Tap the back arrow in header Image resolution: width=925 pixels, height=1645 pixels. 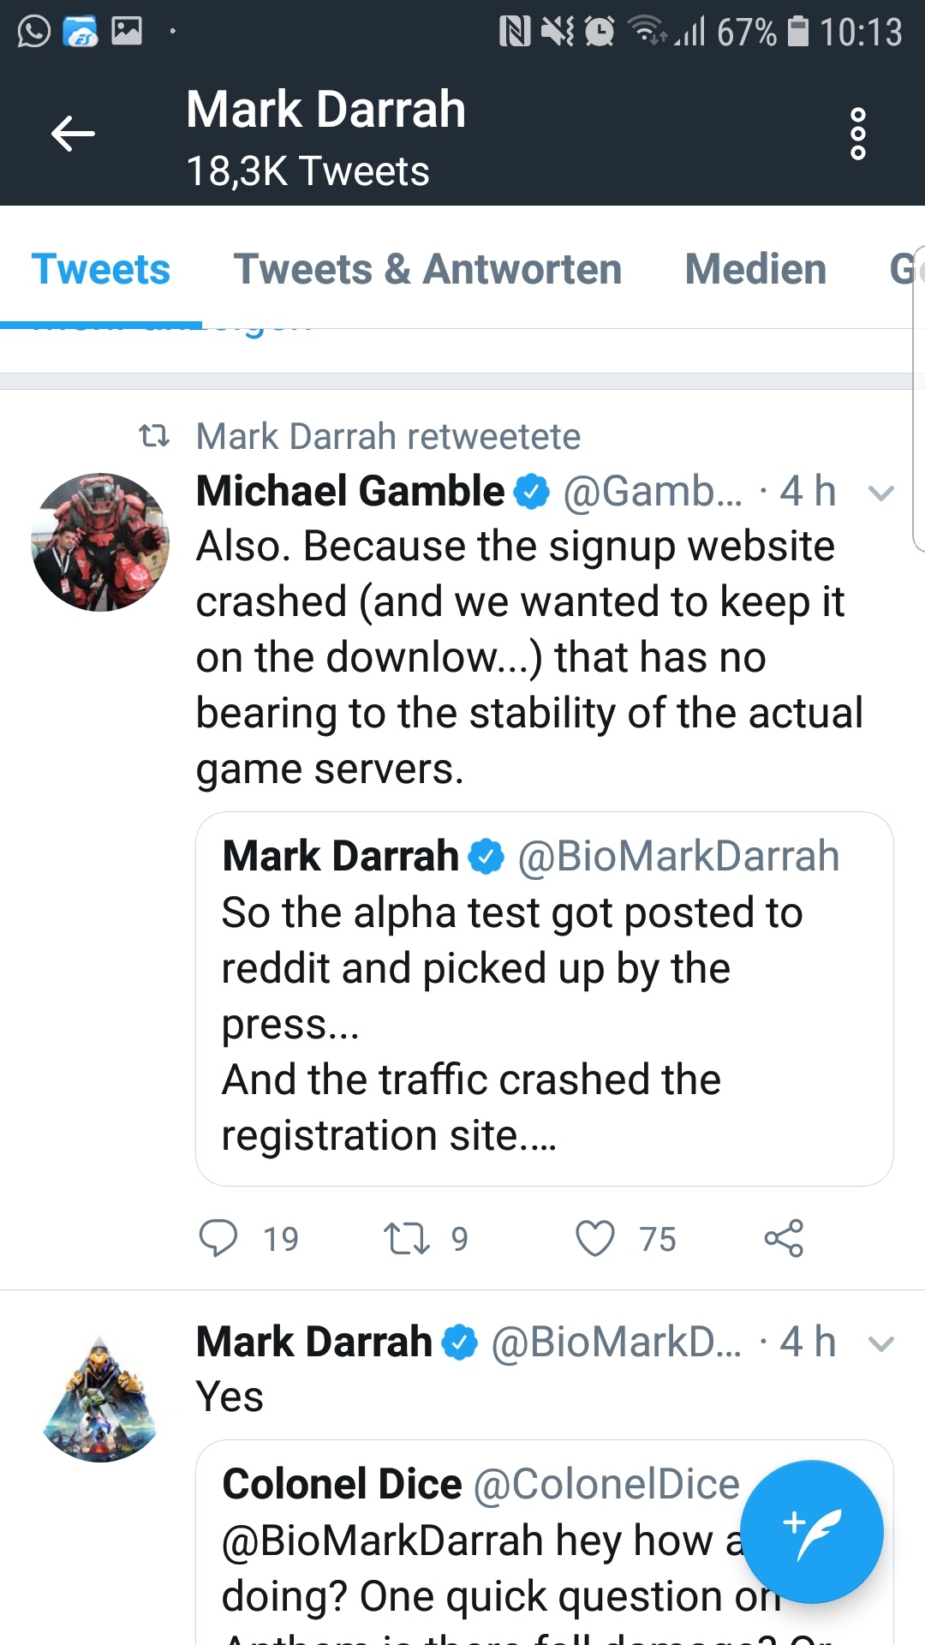[x=73, y=134]
